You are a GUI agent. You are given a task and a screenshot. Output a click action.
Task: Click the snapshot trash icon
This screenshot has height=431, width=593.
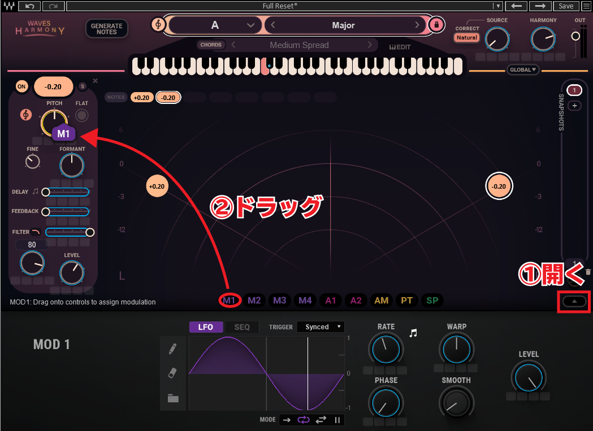588,272
